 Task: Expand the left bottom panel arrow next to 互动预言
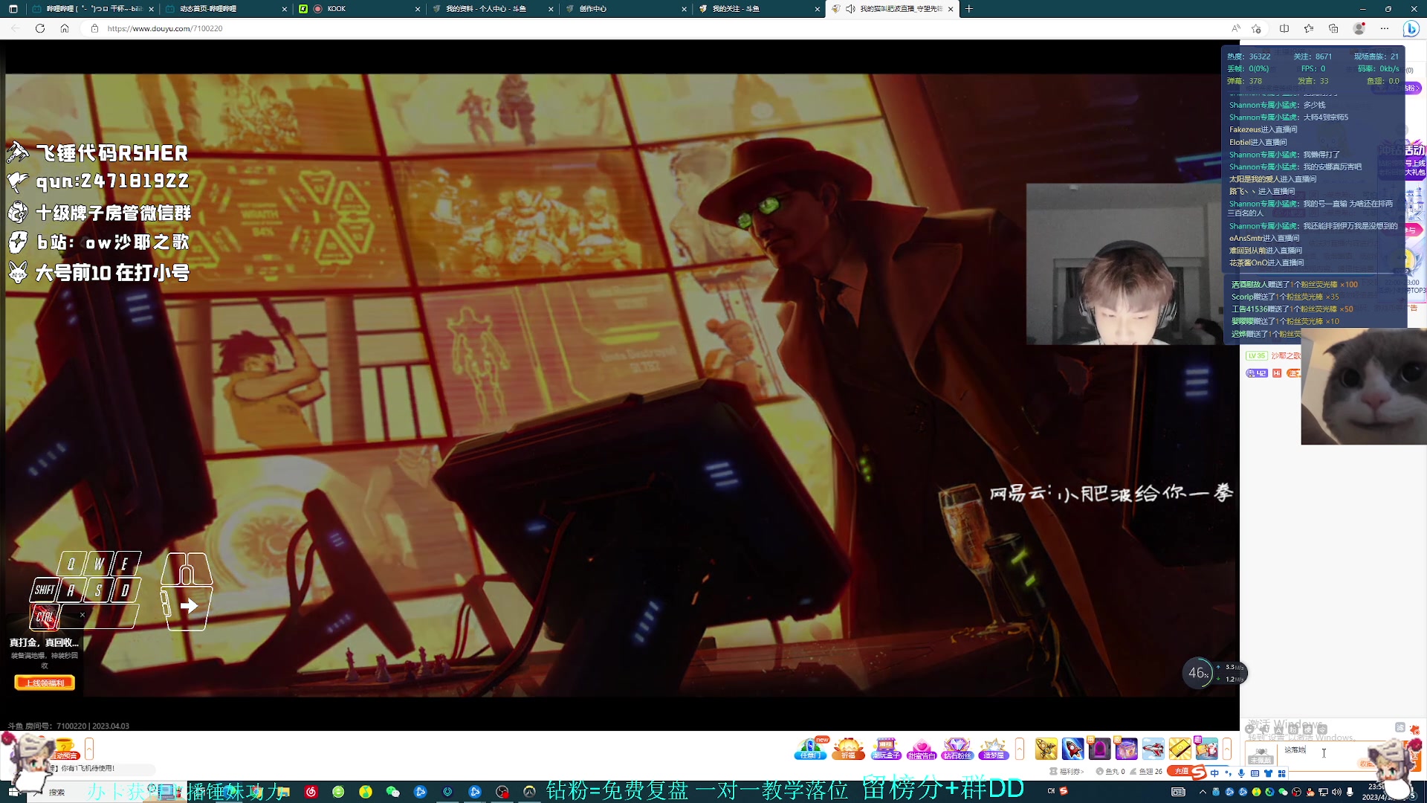(x=89, y=748)
